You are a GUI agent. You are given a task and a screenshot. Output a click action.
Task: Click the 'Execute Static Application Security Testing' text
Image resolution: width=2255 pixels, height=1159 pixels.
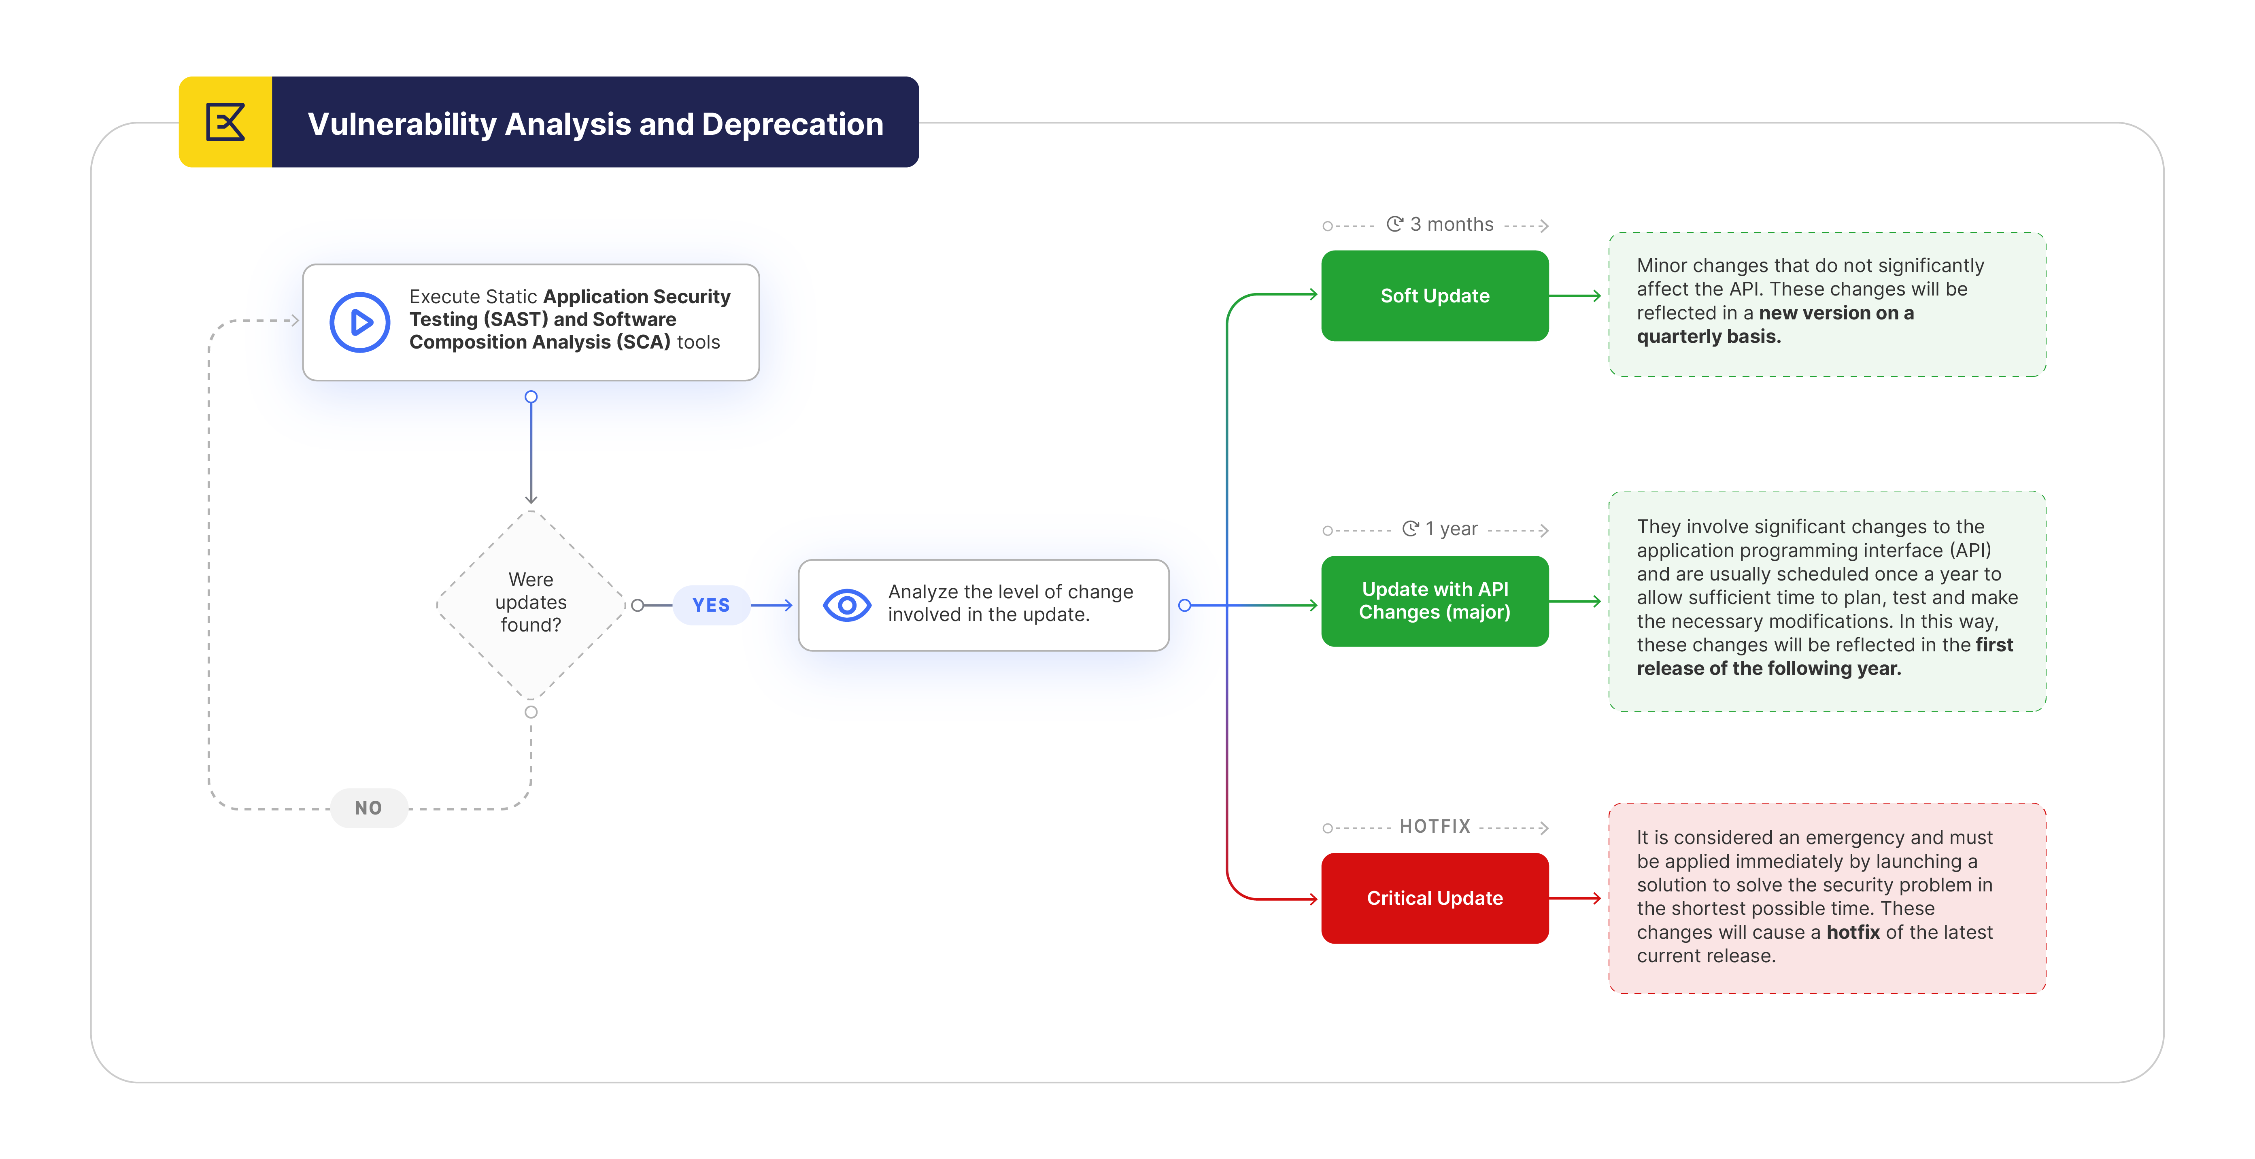pyautogui.click(x=569, y=319)
